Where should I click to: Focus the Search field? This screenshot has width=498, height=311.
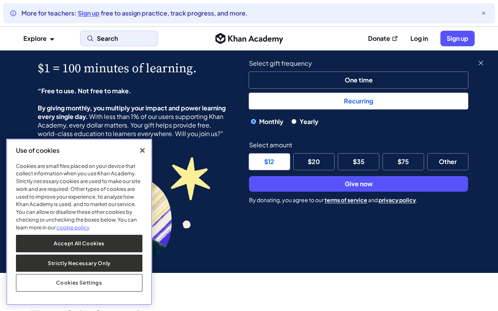[119, 38]
